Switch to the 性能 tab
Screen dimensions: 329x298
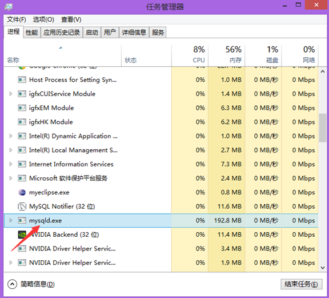pyautogui.click(x=31, y=33)
